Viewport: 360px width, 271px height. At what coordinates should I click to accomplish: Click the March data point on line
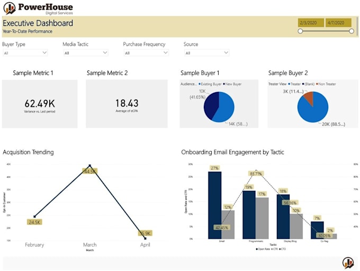[90, 165]
